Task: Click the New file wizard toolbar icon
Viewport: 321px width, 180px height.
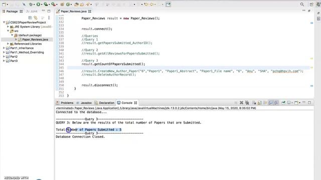Action: (x=4, y=4)
